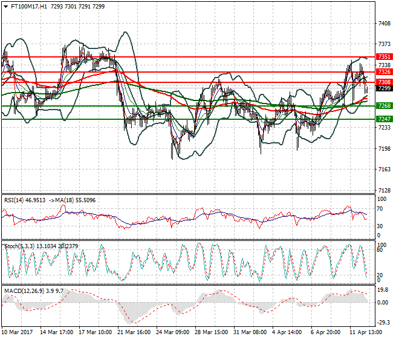Click the 7128 price scale value
This screenshot has width=399, height=339.
pyautogui.click(x=384, y=191)
